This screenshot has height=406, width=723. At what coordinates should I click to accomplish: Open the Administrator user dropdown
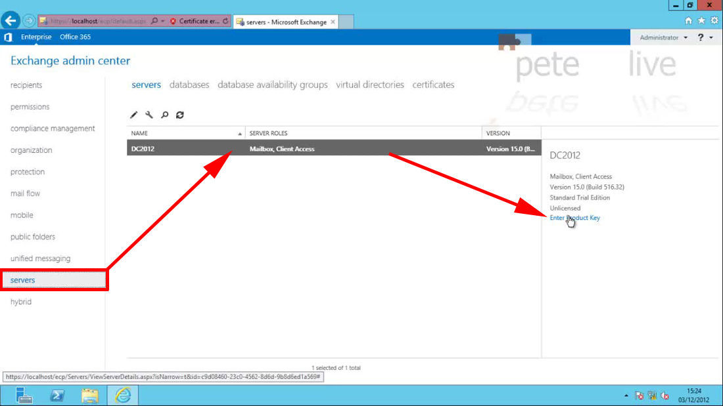point(663,37)
